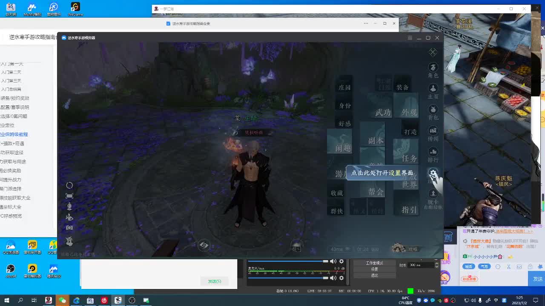Click the 时长 300 ms duration field
Screen dimensions: 545x306
[x=421, y=265]
